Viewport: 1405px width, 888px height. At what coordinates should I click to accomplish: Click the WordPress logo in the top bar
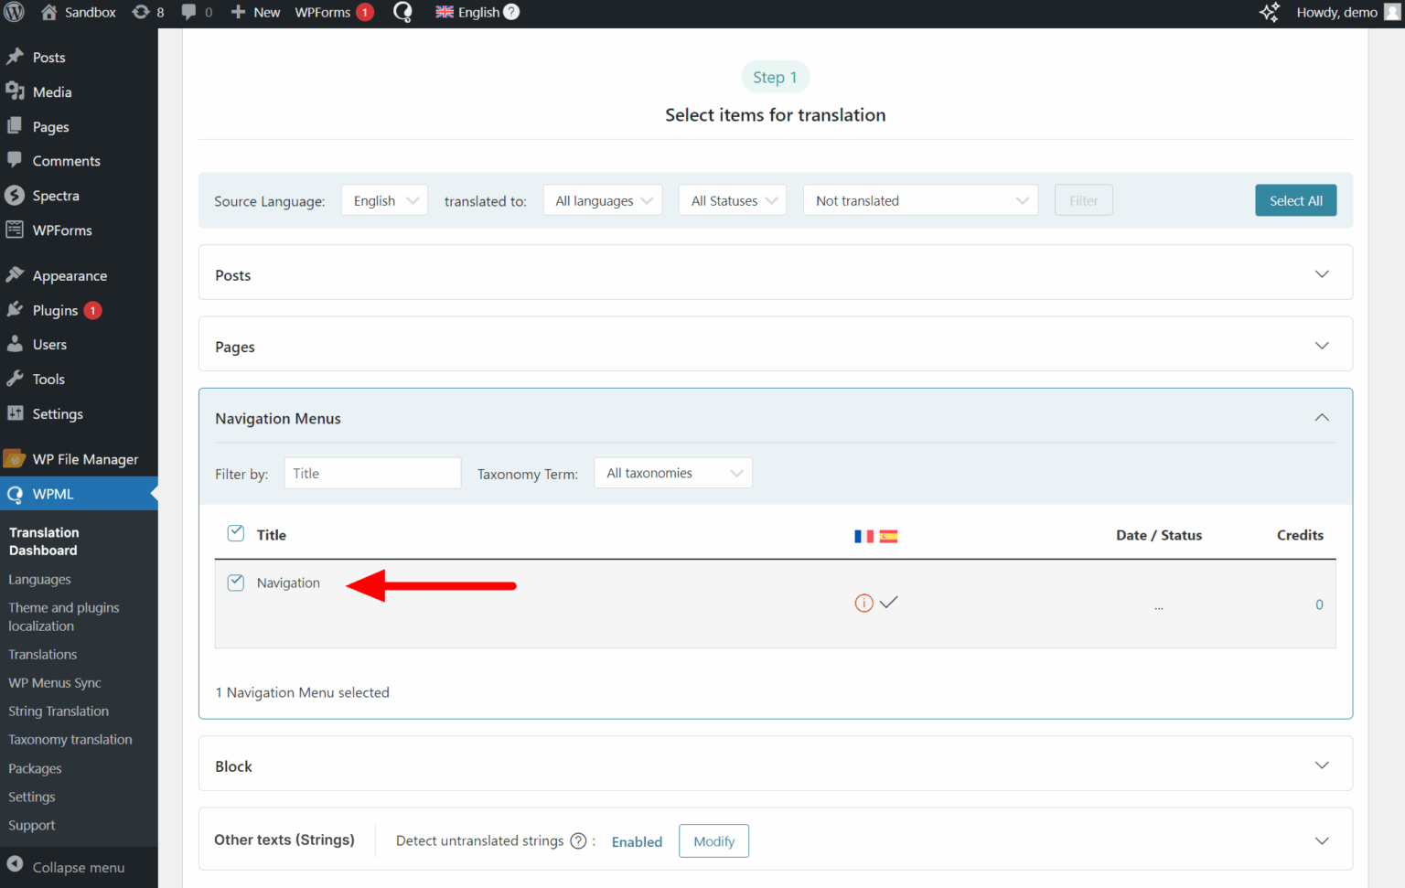point(14,12)
